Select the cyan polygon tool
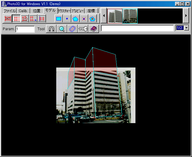 [76, 18]
